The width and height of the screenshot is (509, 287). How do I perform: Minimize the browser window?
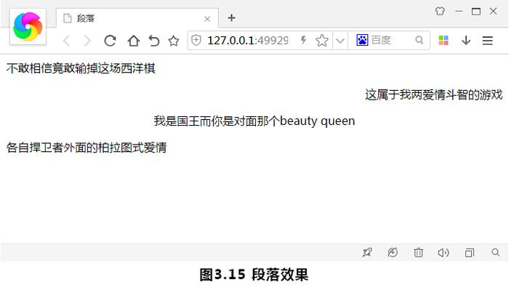pyautogui.click(x=459, y=12)
